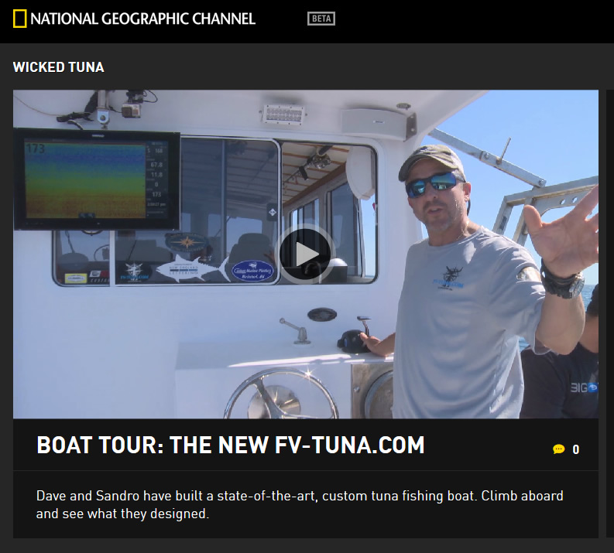Click the BETA badge in the header
Image resolution: width=614 pixels, height=553 pixels.
321,19
